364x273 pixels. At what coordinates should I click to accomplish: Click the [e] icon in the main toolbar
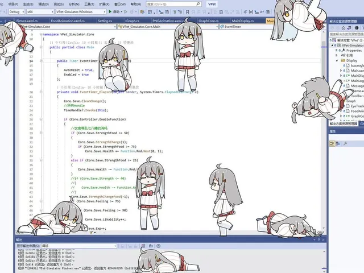click(x=251, y=11)
